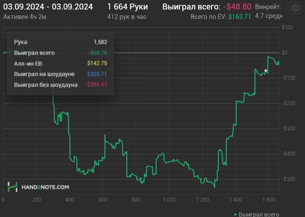
Task: Click the 600 x-axis label
Action: (103, 200)
